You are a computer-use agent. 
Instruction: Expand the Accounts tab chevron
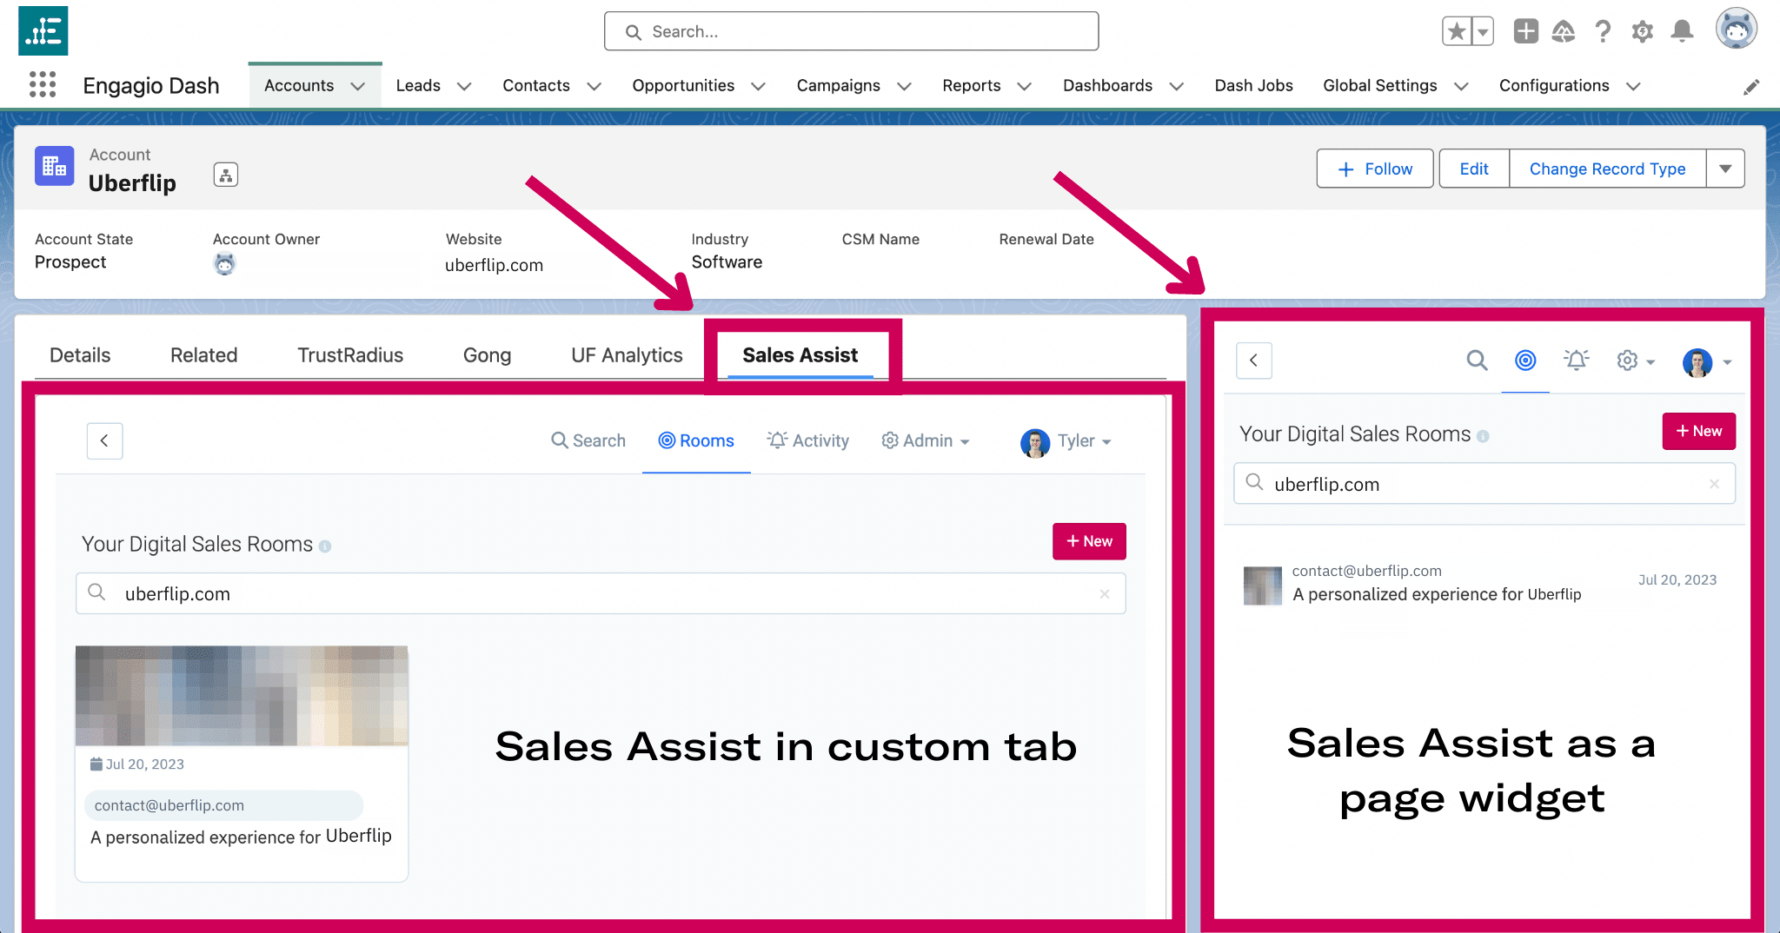357,86
